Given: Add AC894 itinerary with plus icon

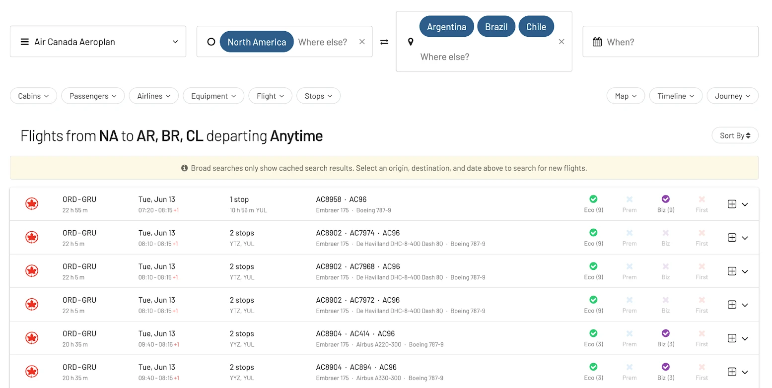Looking at the screenshot, I should pos(732,372).
